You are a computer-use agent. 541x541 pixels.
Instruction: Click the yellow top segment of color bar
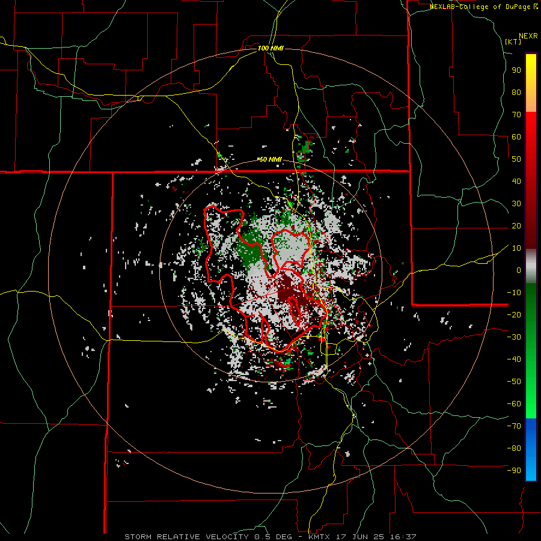pos(531,83)
